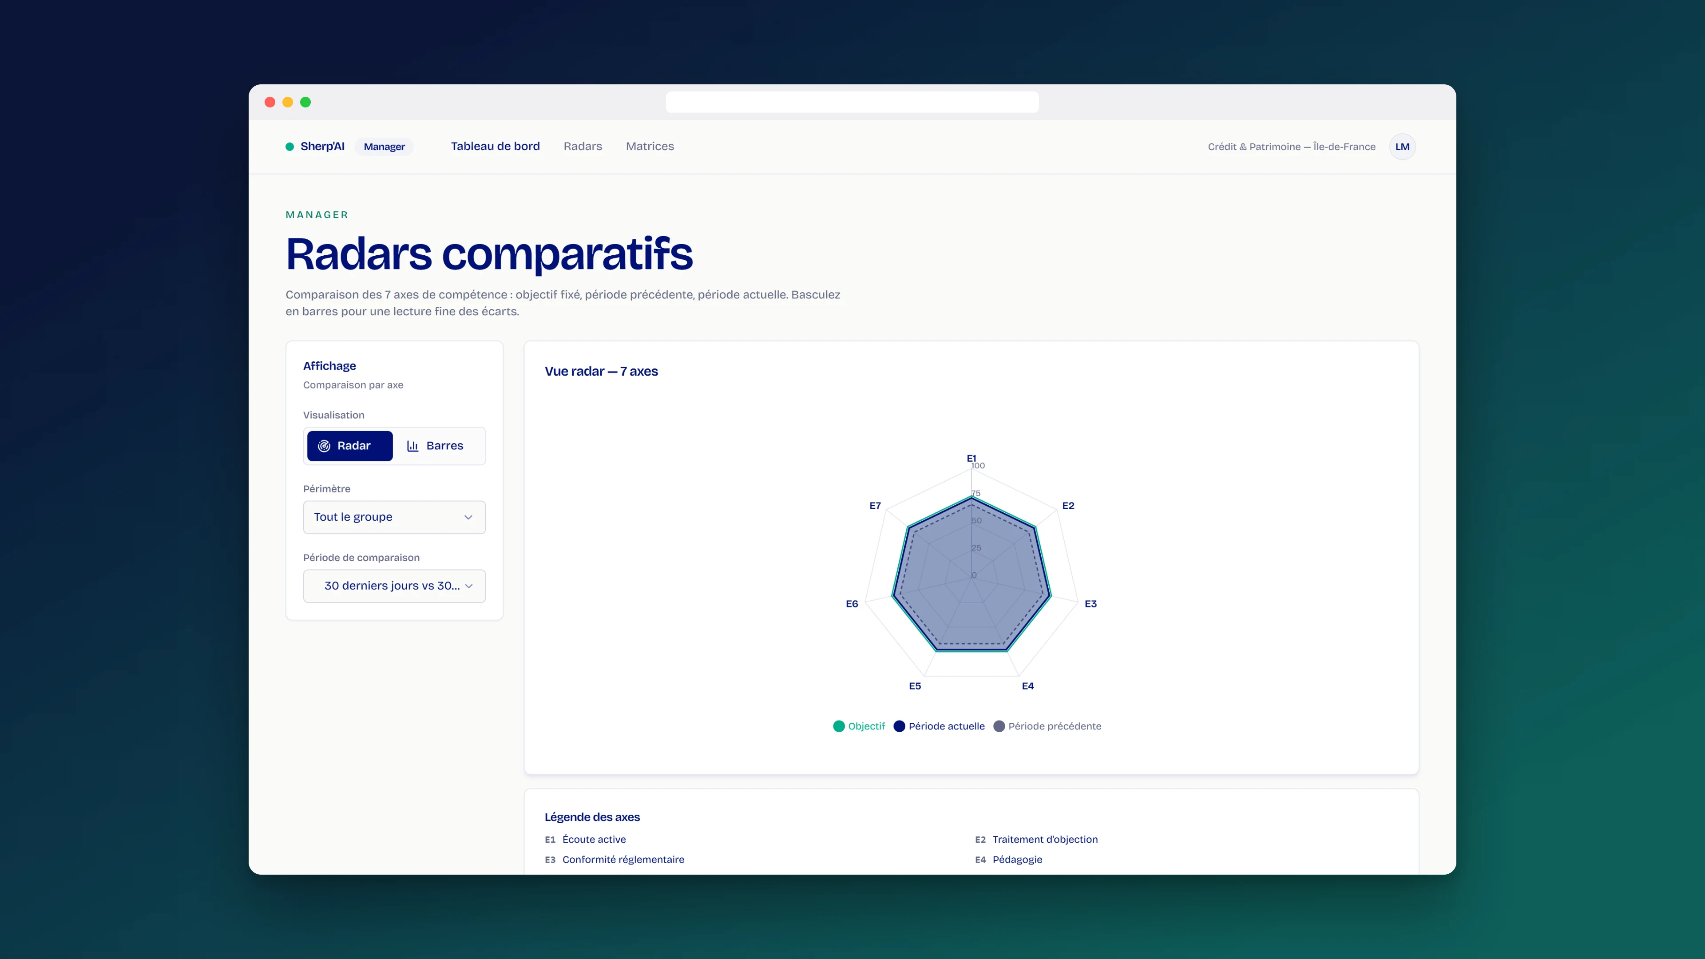The height and width of the screenshot is (959, 1705).
Task: Click the navy Période actuelle color dot
Action: 899,726
